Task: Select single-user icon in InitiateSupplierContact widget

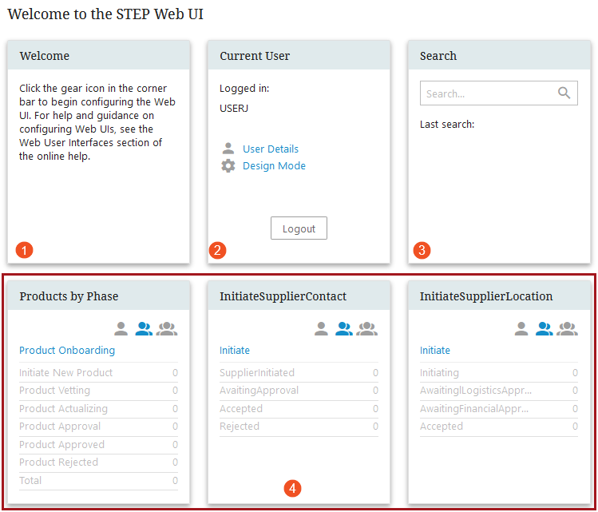Action: pos(321,328)
